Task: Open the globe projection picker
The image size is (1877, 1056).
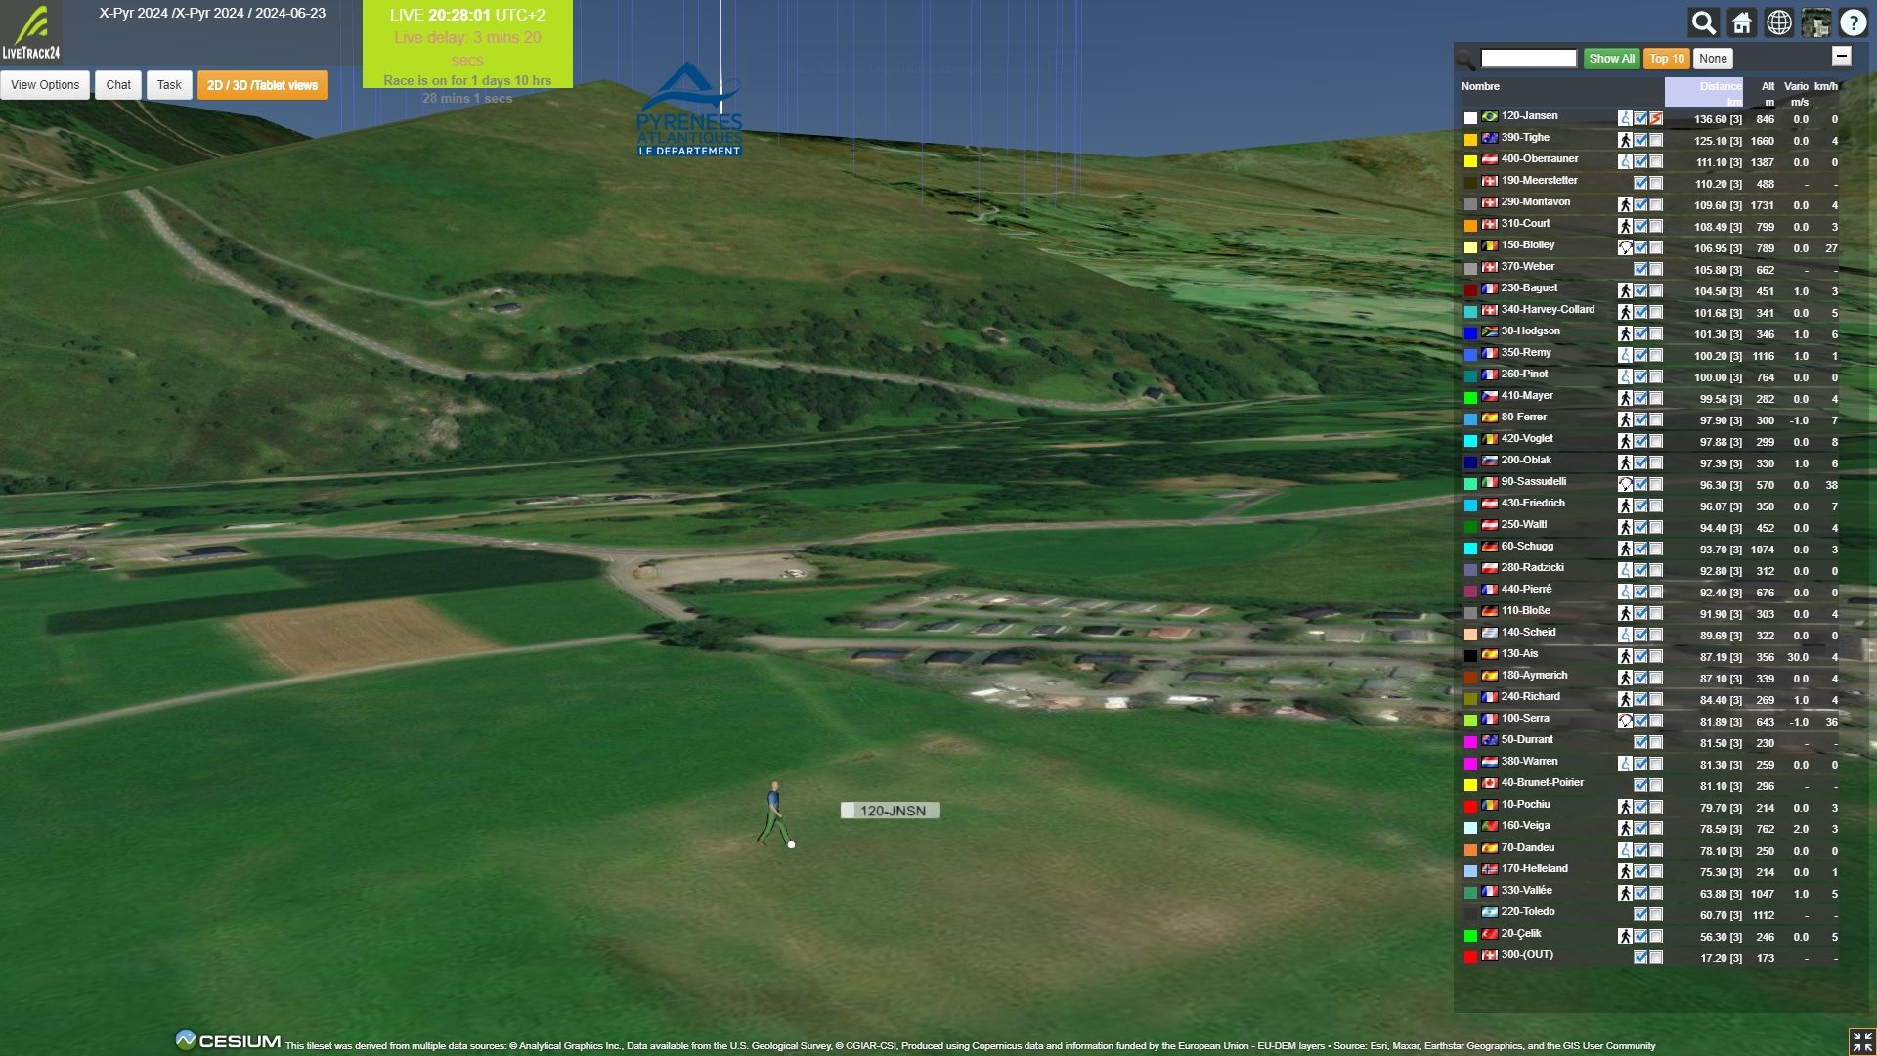Action: (1779, 22)
